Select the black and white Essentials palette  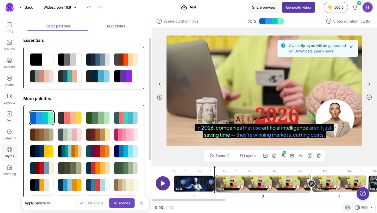[42, 59]
